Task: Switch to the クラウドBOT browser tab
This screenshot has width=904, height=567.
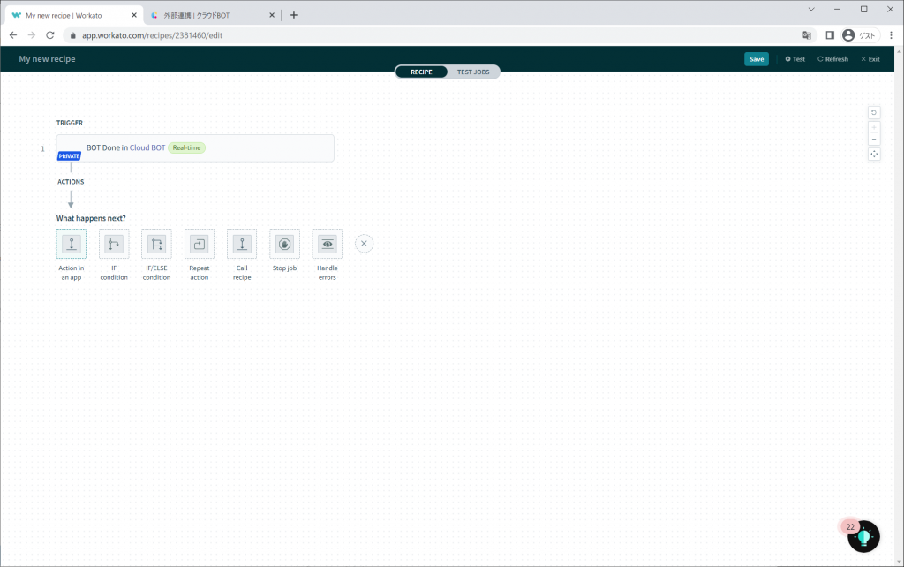Action: [x=210, y=16]
